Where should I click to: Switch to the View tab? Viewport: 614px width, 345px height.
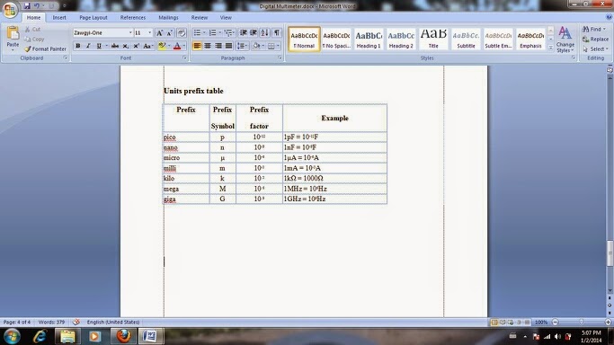[226, 18]
